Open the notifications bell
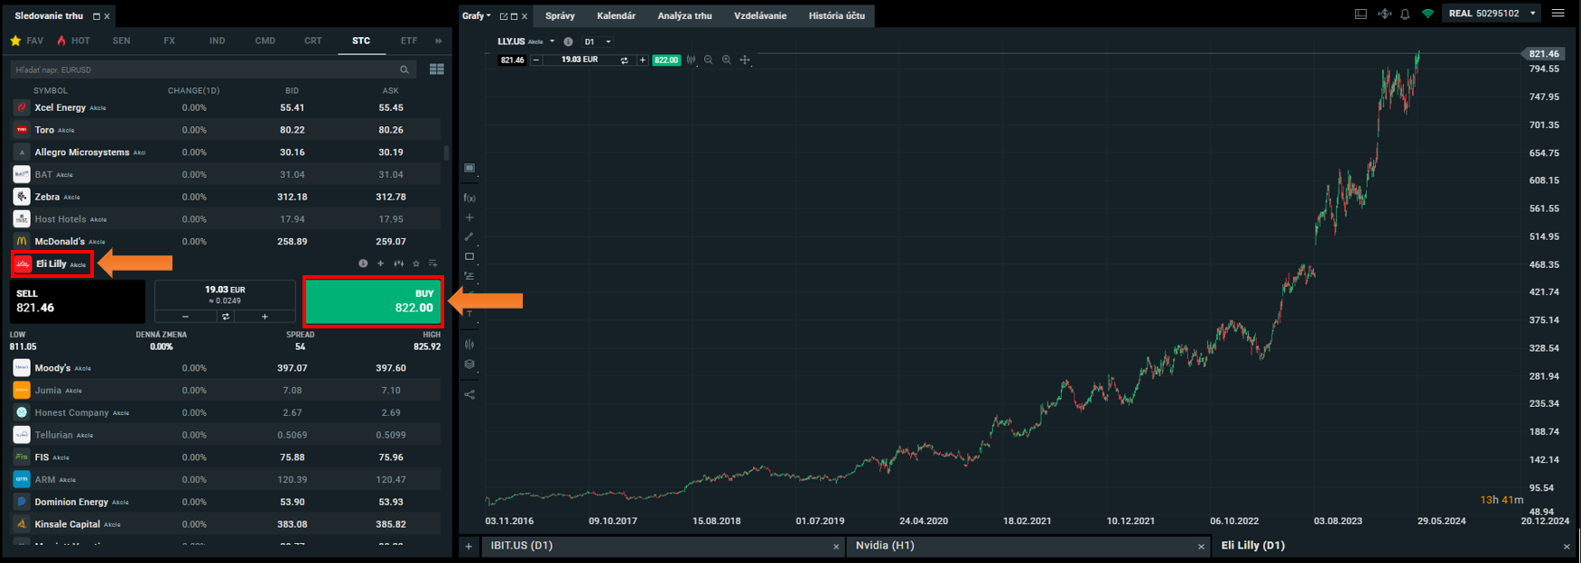 1405,14
